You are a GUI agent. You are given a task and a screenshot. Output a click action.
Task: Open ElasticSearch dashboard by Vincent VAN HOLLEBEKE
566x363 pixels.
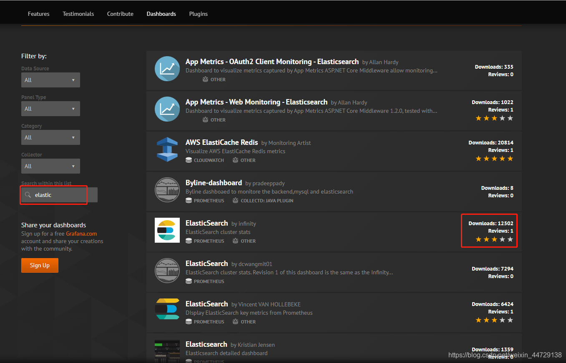(x=206, y=304)
